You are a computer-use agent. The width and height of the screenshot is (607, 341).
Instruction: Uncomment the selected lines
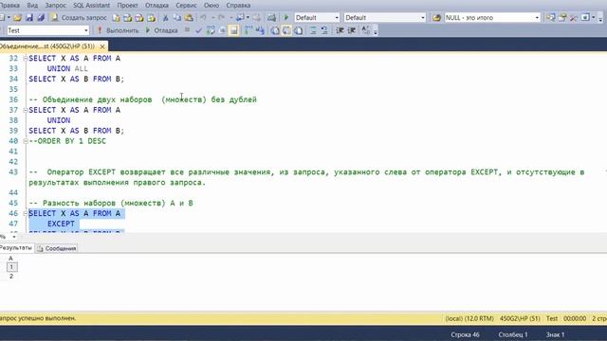[324, 30]
